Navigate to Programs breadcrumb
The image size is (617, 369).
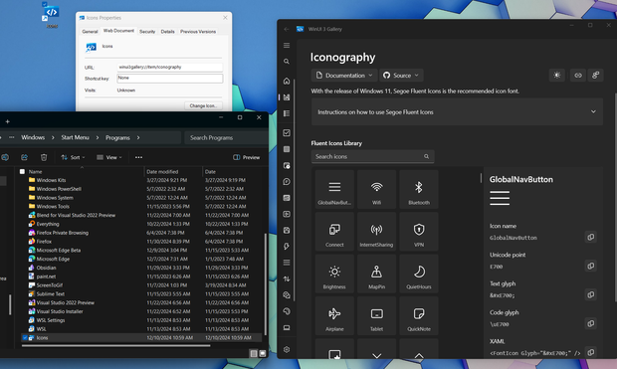(117, 137)
